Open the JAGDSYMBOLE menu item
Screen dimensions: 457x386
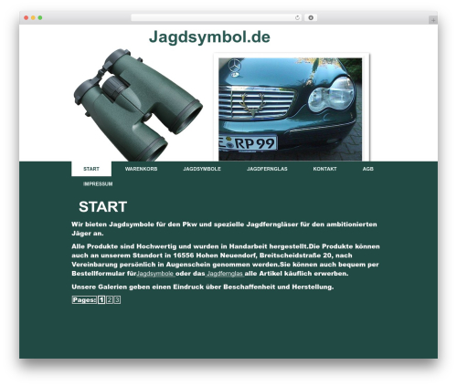click(x=202, y=169)
